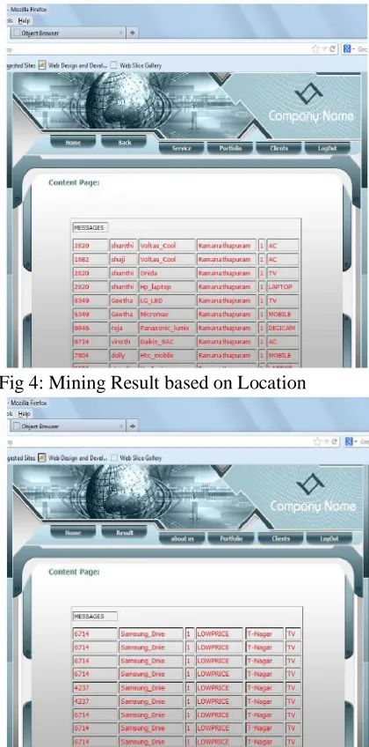Image resolution: width=369 pixels, height=747 pixels.
Task: Click the Back button on top page
Action: point(125,142)
